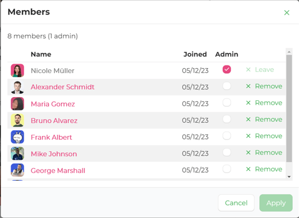Viewport: 299px width, 218px height.
Task: Click the X icon in Mike Johnson's row
Action: coord(248,152)
